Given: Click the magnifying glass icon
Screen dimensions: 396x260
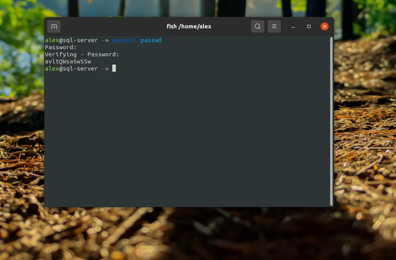Looking at the screenshot, I should click(x=258, y=26).
